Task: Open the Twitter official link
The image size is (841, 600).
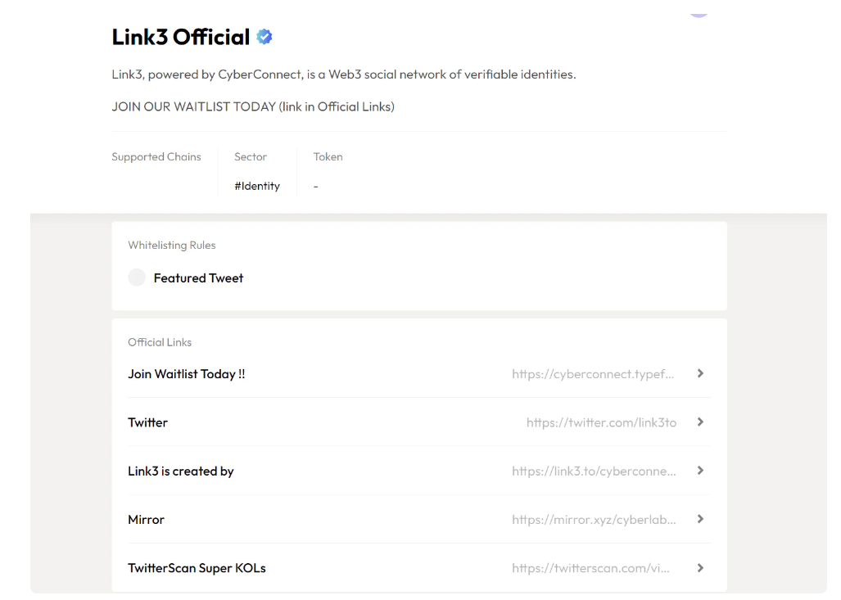Action: (x=148, y=422)
